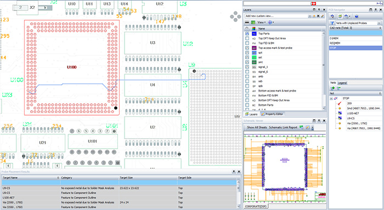The image size is (384, 210).
Task: Open the crosshair target dropdown in Layers toolbar
Action: click(x=270, y=22)
